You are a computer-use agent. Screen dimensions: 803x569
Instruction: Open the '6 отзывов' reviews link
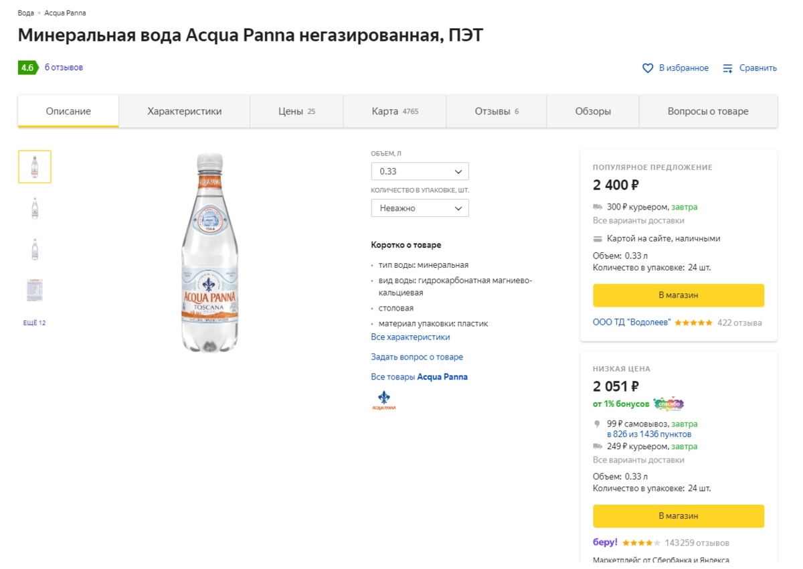(x=64, y=68)
